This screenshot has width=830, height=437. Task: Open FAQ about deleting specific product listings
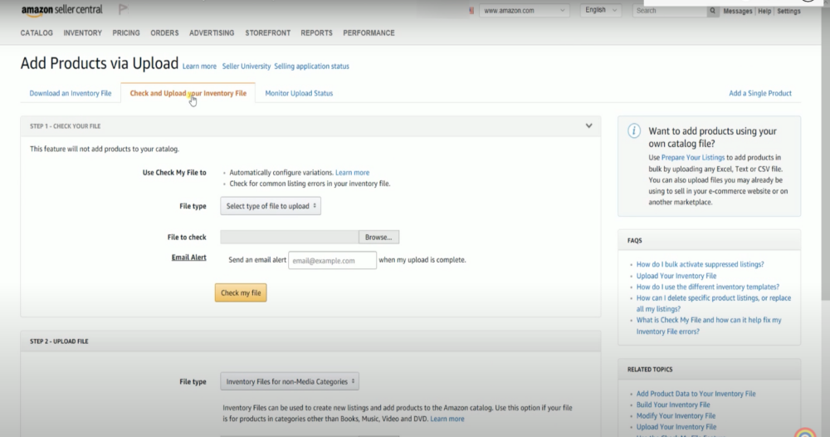[714, 303]
